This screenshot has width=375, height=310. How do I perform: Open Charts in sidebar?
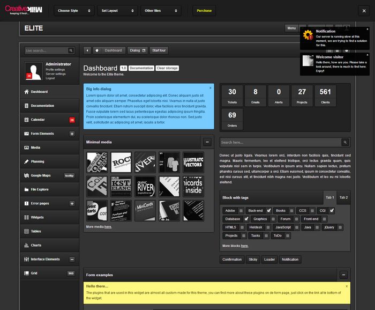pyautogui.click(x=50, y=245)
